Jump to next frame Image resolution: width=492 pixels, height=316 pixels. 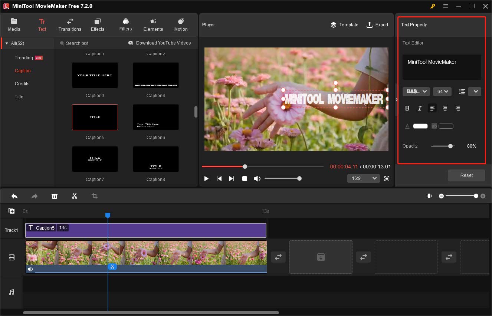click(x=232, y=179)
